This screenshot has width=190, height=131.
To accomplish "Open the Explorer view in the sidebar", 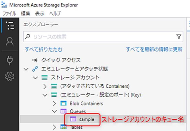I will click(10, 26).
